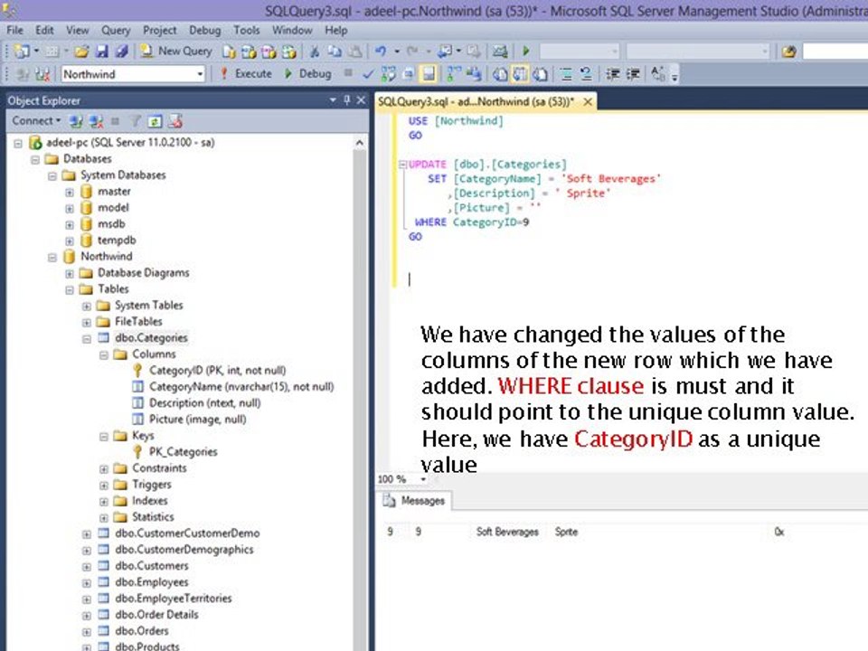Select the PK_Categories key item

(183, 452)
